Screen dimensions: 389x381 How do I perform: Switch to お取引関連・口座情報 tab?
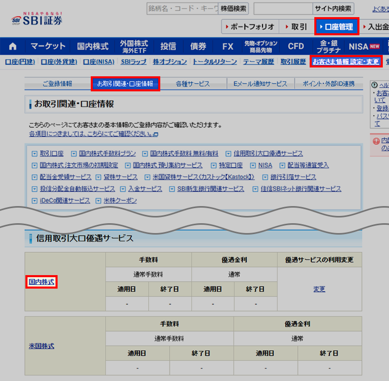(126, 84)
